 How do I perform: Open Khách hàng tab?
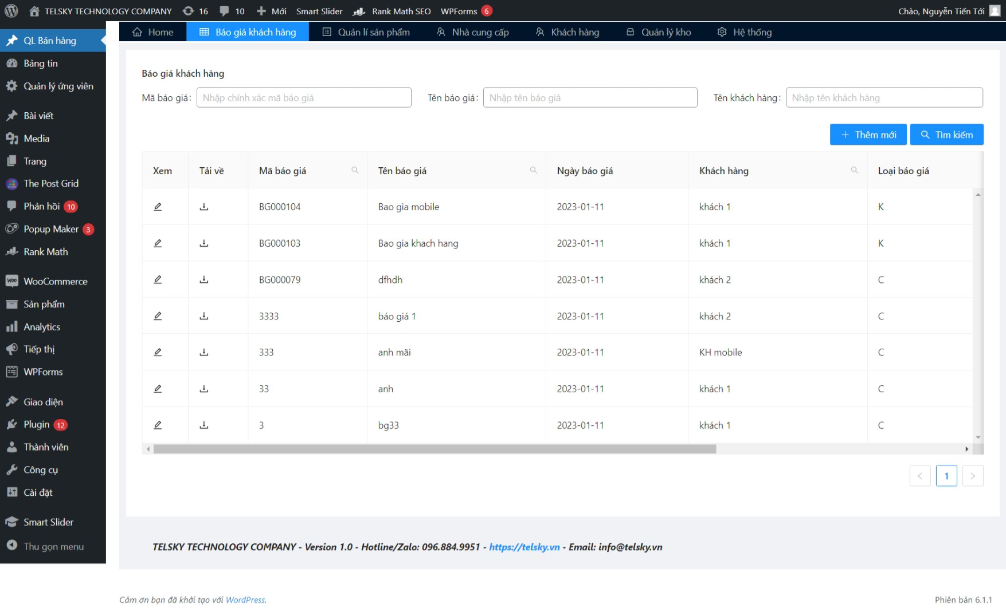567,32
